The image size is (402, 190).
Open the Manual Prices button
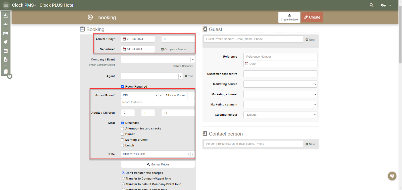point(158,164)
